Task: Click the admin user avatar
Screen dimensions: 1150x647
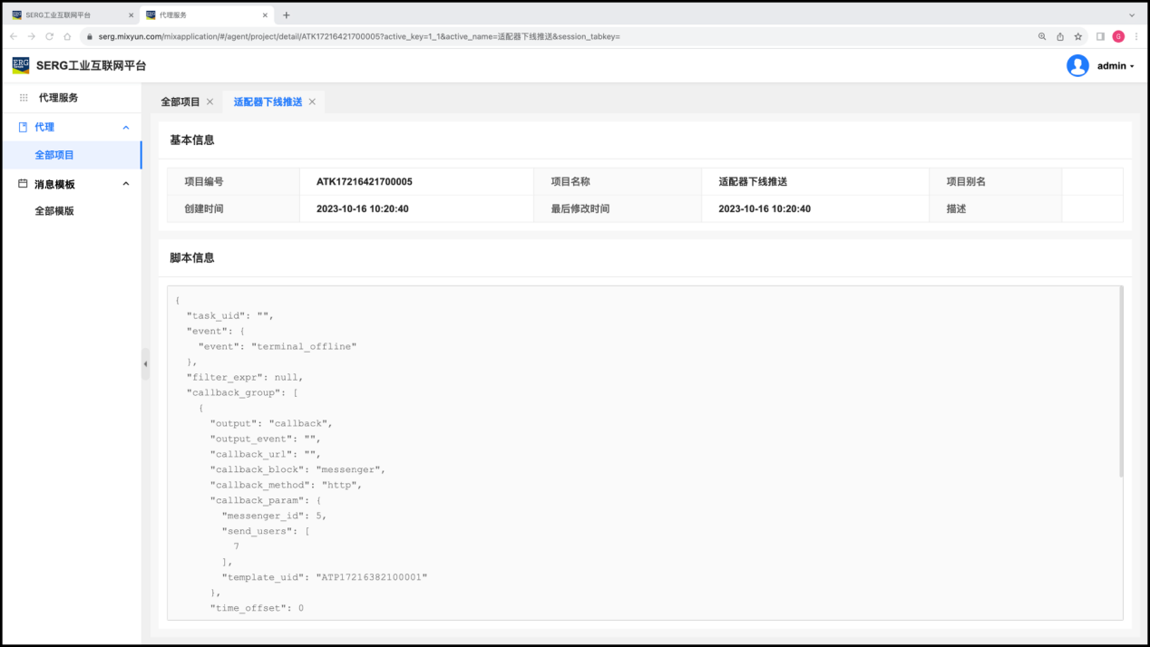Action: point(1077,65)
